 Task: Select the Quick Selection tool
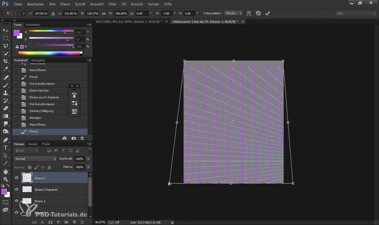(6, 54)
